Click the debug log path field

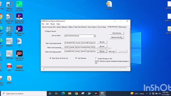(x=80, y=51)
